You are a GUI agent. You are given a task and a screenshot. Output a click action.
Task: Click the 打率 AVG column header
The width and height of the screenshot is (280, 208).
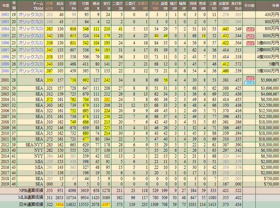point(49,6)
